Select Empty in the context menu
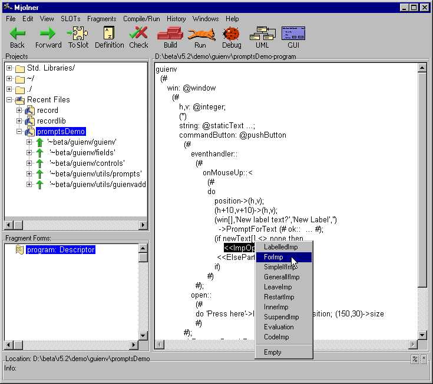Image resolution: width=433 pixels, height=384 pixels. 273,352
